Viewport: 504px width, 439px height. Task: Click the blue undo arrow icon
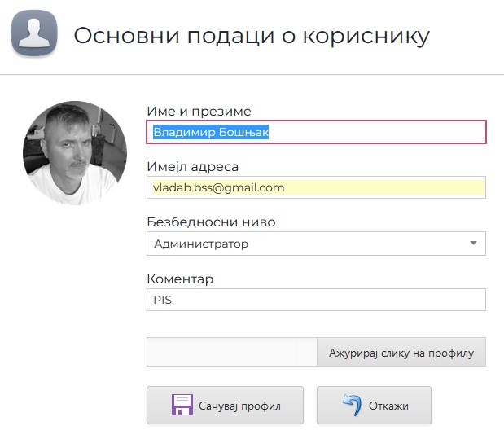pos(352,406)
